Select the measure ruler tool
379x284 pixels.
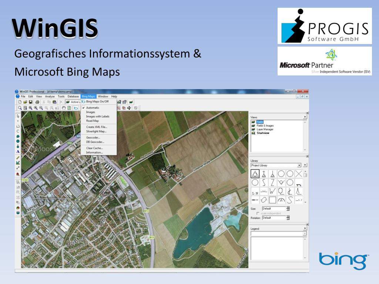pyautogui.click(x=18, y=158)
